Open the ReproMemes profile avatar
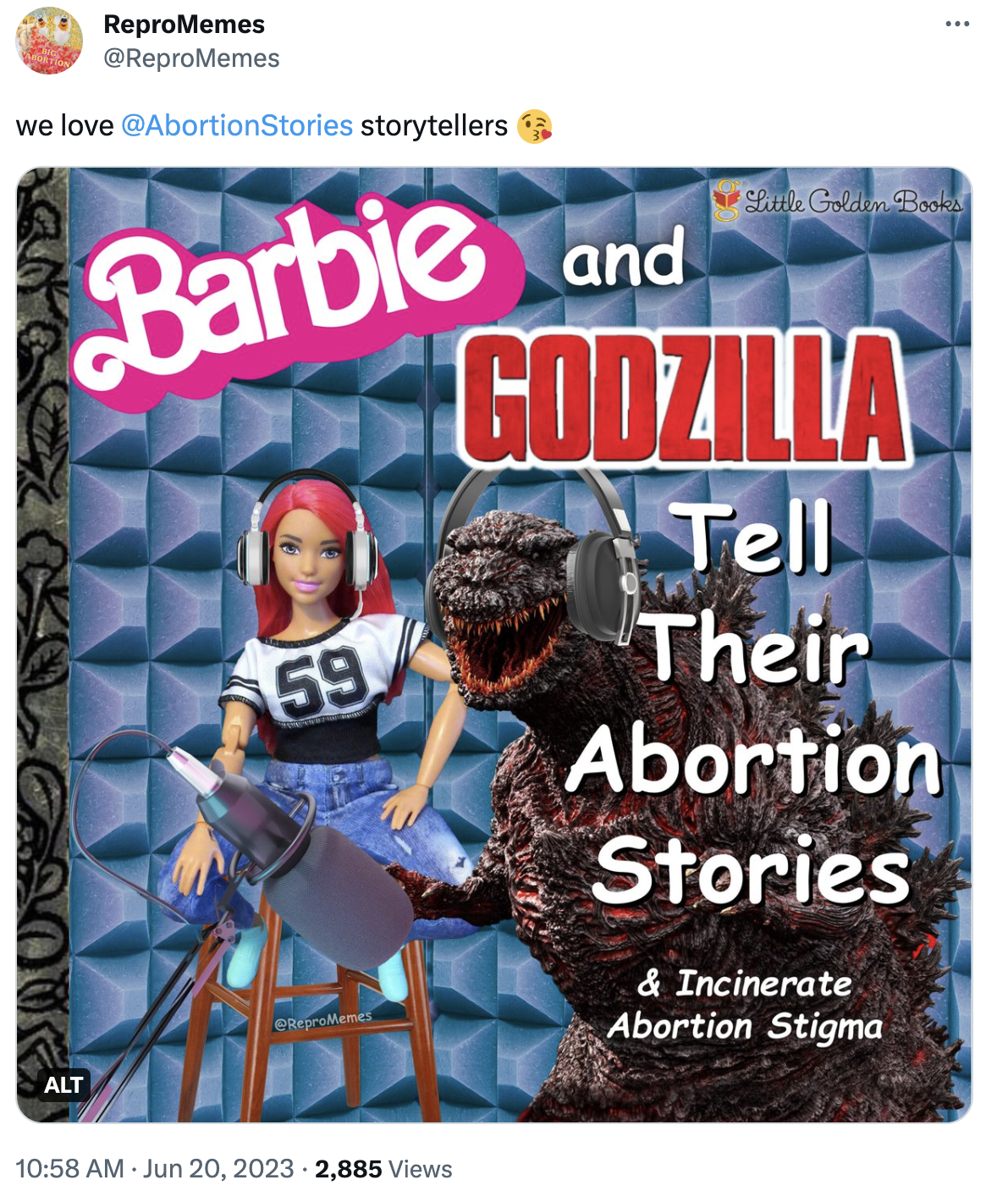Viewport: 997px width, 1202px height. (x=49, y=41)
